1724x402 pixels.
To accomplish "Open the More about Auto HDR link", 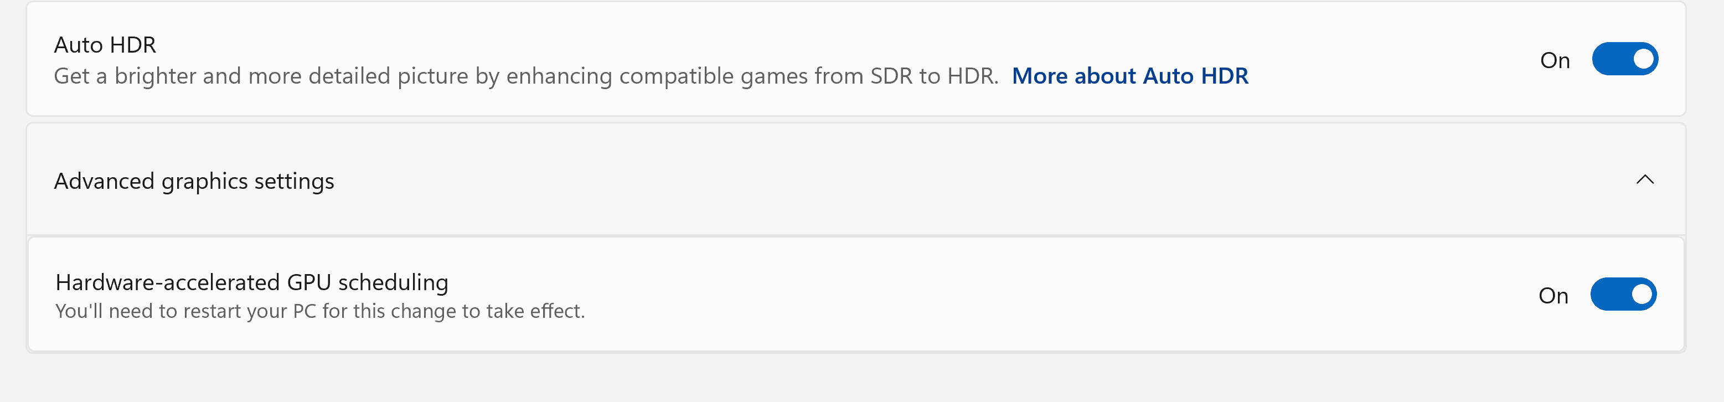I will click(x=1130, y=76).
